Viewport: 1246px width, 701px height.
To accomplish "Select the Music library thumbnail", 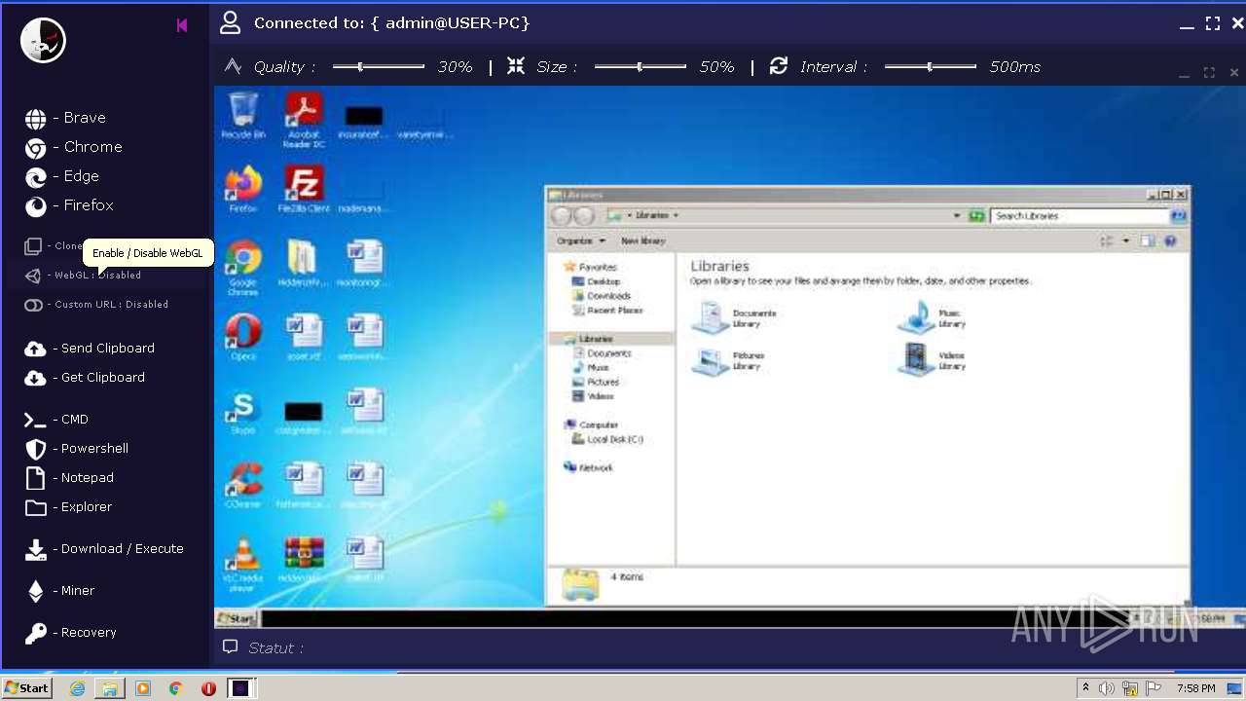I will (x=933, y=318).
